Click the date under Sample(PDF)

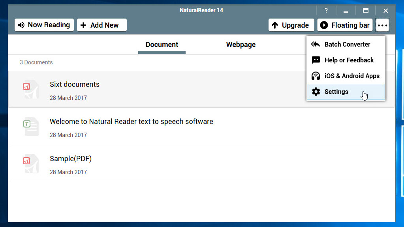68,172
